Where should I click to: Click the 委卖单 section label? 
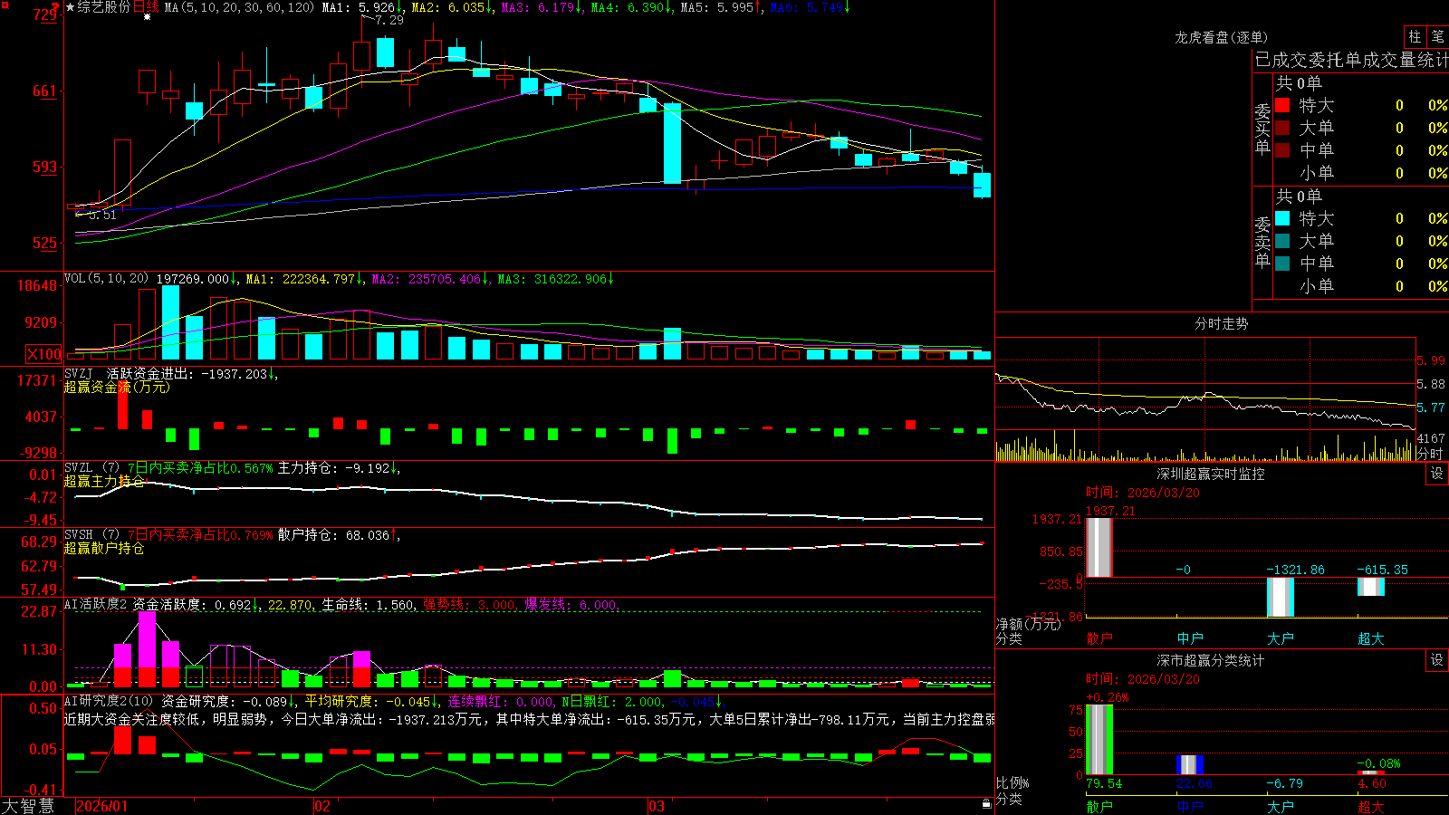point(1262,242)
